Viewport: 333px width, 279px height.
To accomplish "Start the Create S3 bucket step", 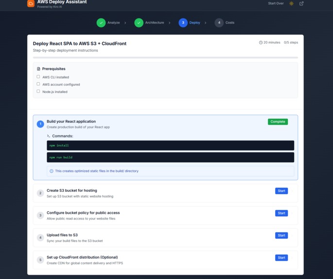I will point(281,191).
